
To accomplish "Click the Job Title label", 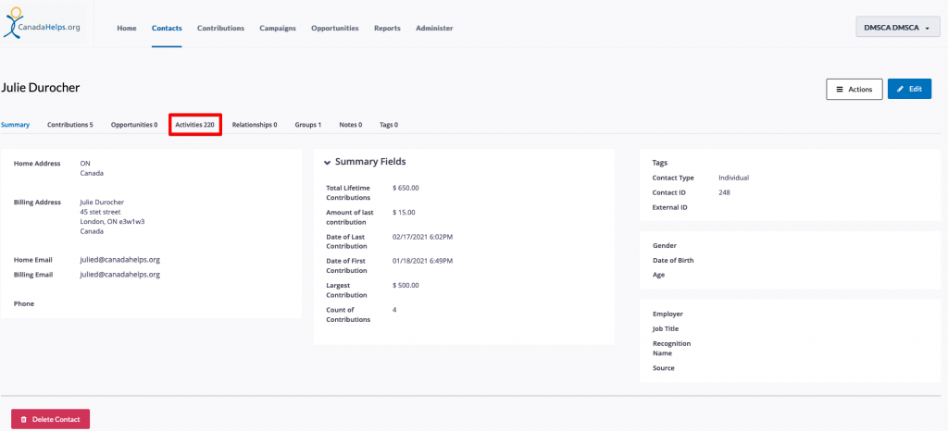I will (x=666, y=329).
